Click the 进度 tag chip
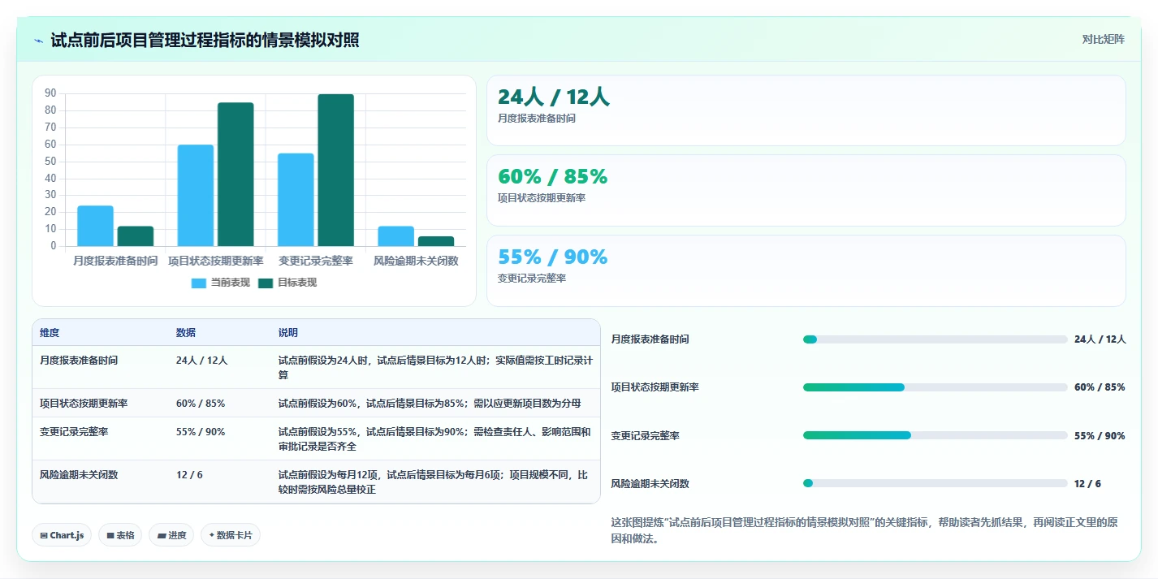Image resolution: width=1158 pixels, height=579 pixels. click(x=171, y=535)
